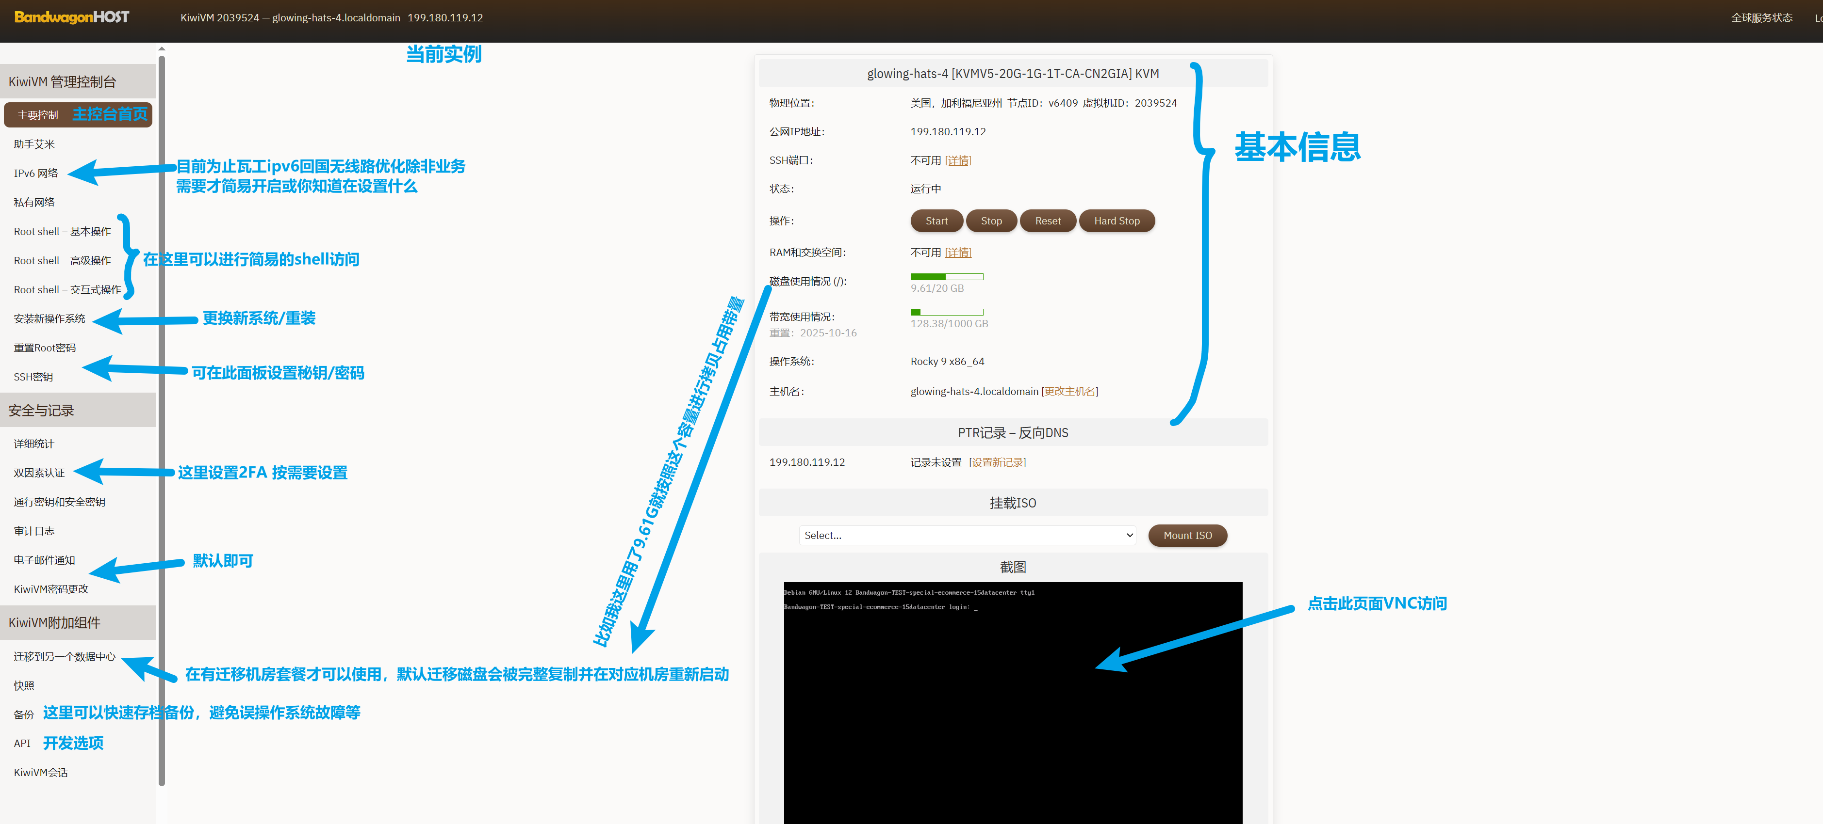Open IPv6 网络 settings
The width and height of the screenshot is (1823, 824).
(x=36, y=173)
